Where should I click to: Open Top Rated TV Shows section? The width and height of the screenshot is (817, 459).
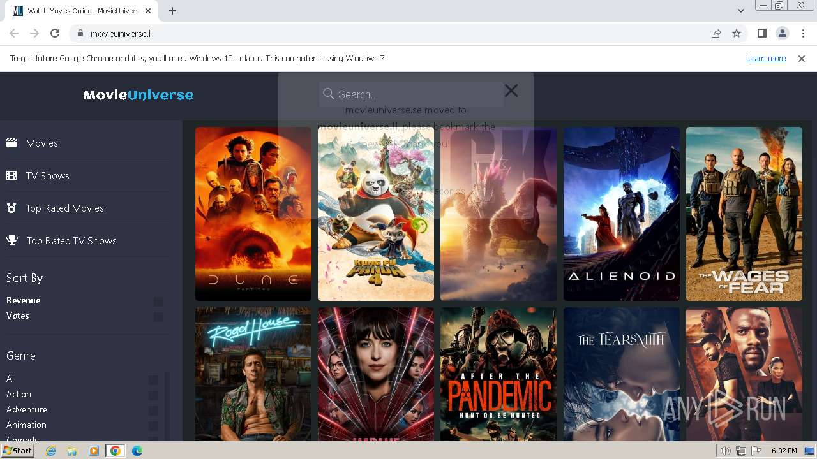coord(71,240)
